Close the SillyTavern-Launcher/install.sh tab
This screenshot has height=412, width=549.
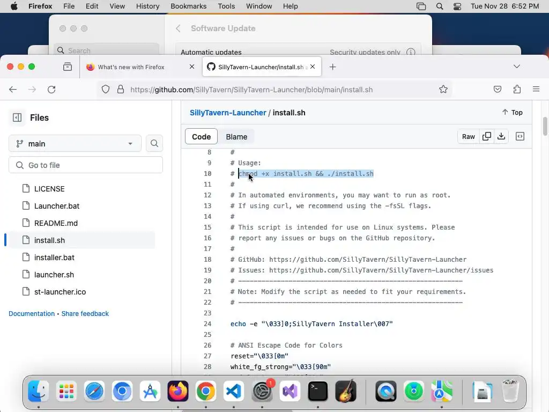313,67
